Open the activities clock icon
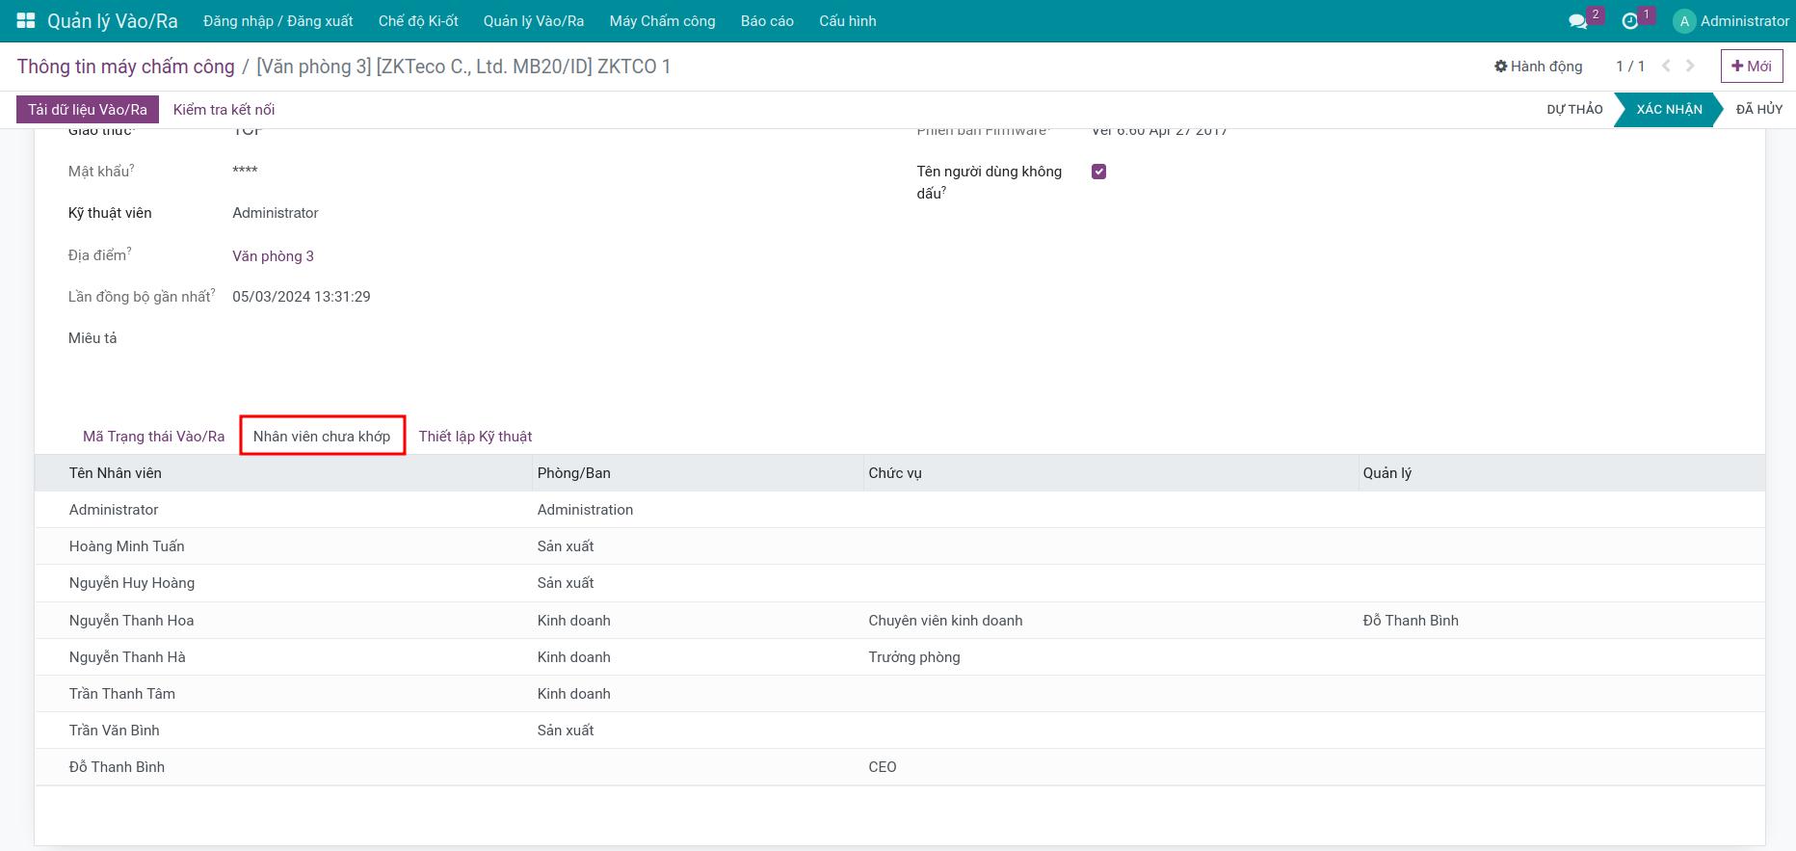The width and height of the screenshot is (1796, 851). pos(1629,21)
